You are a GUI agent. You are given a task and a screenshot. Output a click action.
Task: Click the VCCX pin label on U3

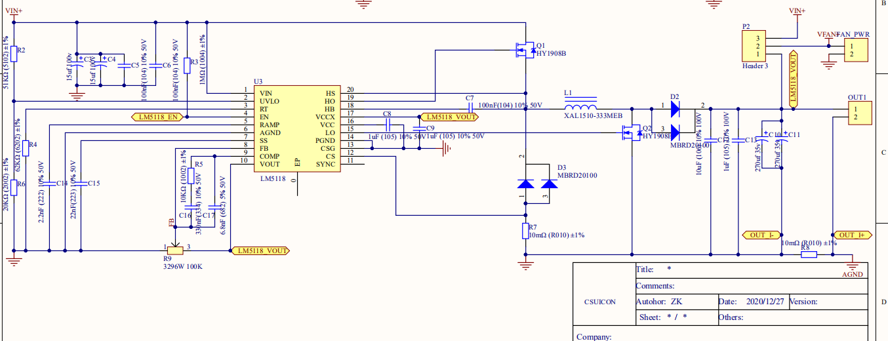click(x=325, y=117)
